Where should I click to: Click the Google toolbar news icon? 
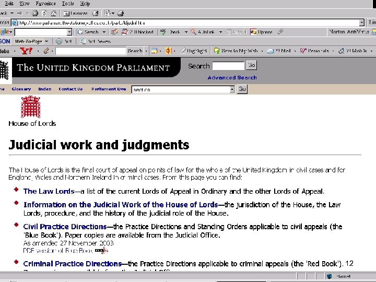coord(114,32)
